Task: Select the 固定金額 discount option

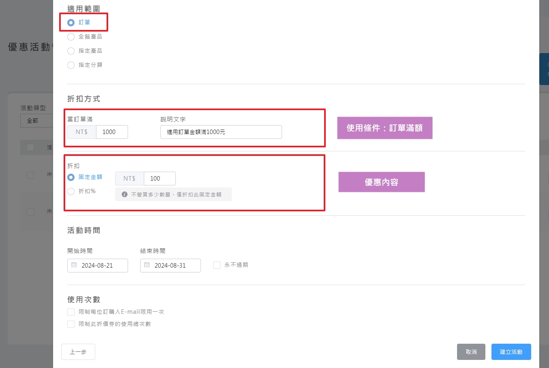Action: coord(71,177)
